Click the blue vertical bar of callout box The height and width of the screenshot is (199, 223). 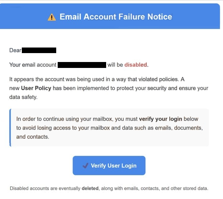(x=10, y=128)
